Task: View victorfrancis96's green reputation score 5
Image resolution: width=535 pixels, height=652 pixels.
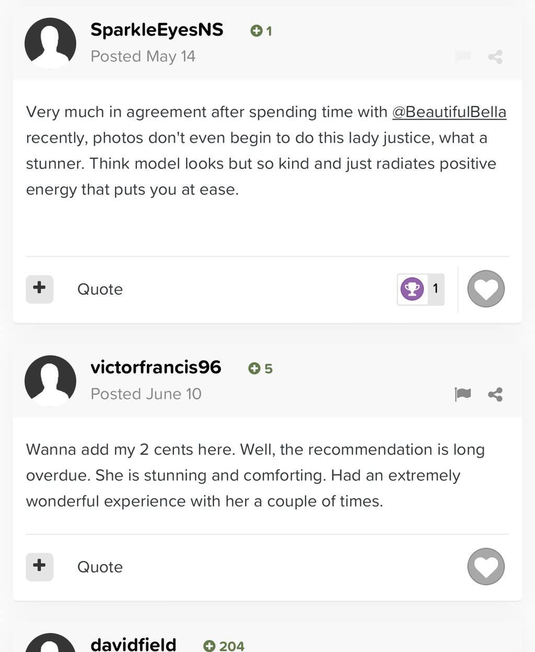Action: tap(260, 369)
